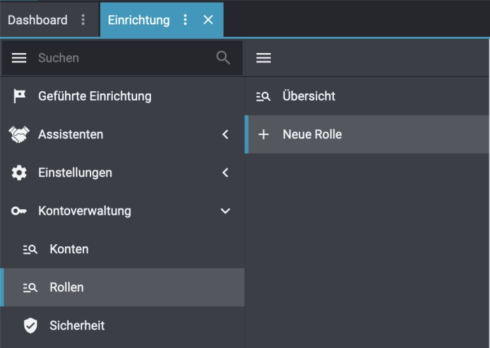Viewport: 490px width, 348px height.
Task: Open Dashboard tab options menu
Action: [x=83, y=20]
